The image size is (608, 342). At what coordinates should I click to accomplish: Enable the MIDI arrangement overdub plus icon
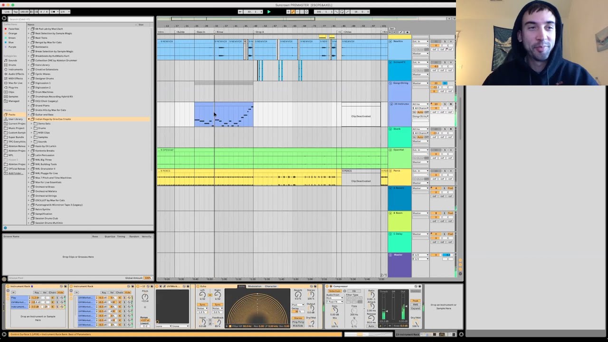[289, 12]
